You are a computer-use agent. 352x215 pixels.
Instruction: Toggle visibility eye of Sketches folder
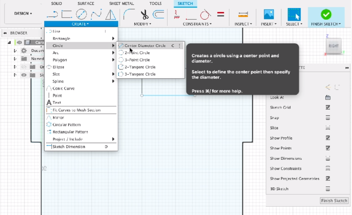pyautogui.click(x=24, y=75)
